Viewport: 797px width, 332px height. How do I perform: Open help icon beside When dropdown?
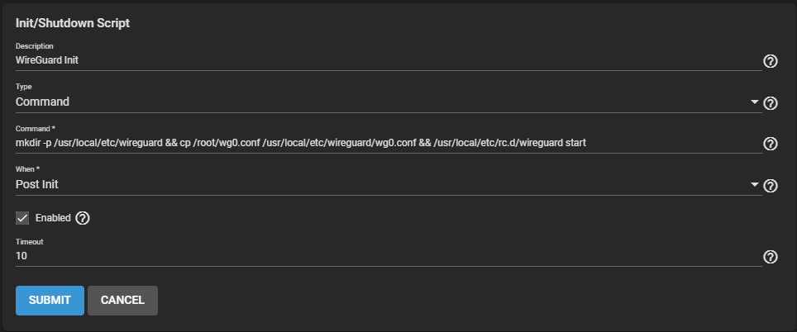click(x=770, y=186)
